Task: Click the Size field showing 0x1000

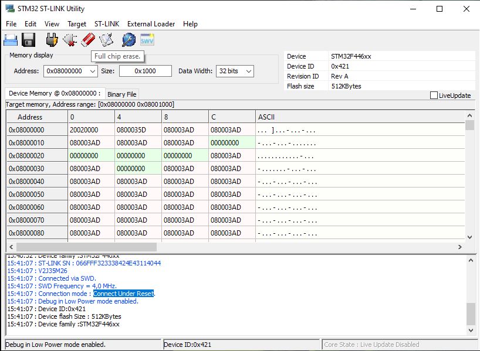Action: [x=146, y=71]
